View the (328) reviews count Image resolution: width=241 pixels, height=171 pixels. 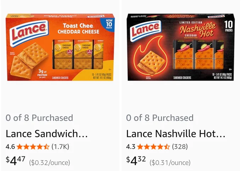tap(180, 147)
